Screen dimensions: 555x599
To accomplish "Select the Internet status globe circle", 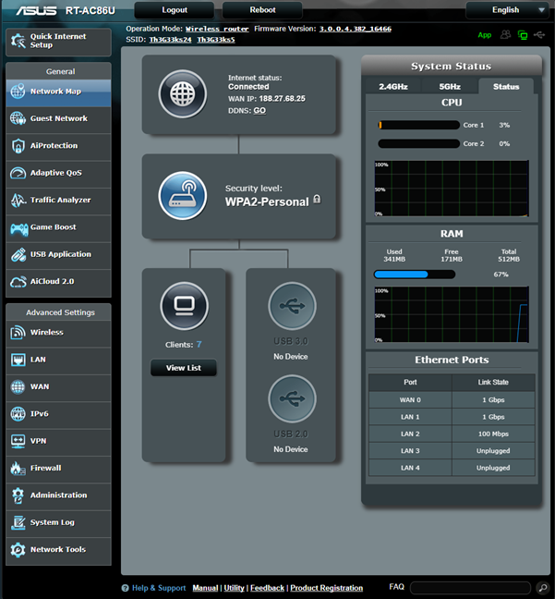I will [x=183, y=94].
